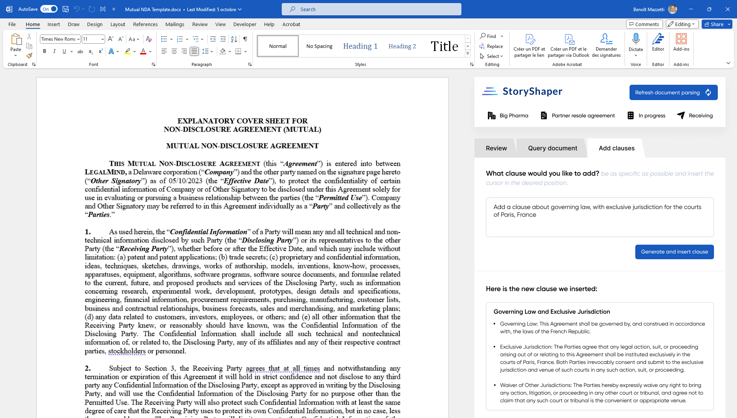
Task: Click Refresh document parsing button
Action: click(x=673, y=92)
